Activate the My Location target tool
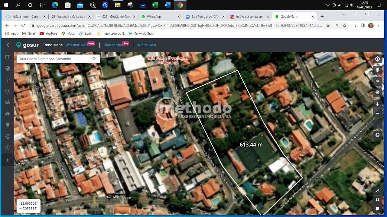The image size is (387, 217). 377,59
